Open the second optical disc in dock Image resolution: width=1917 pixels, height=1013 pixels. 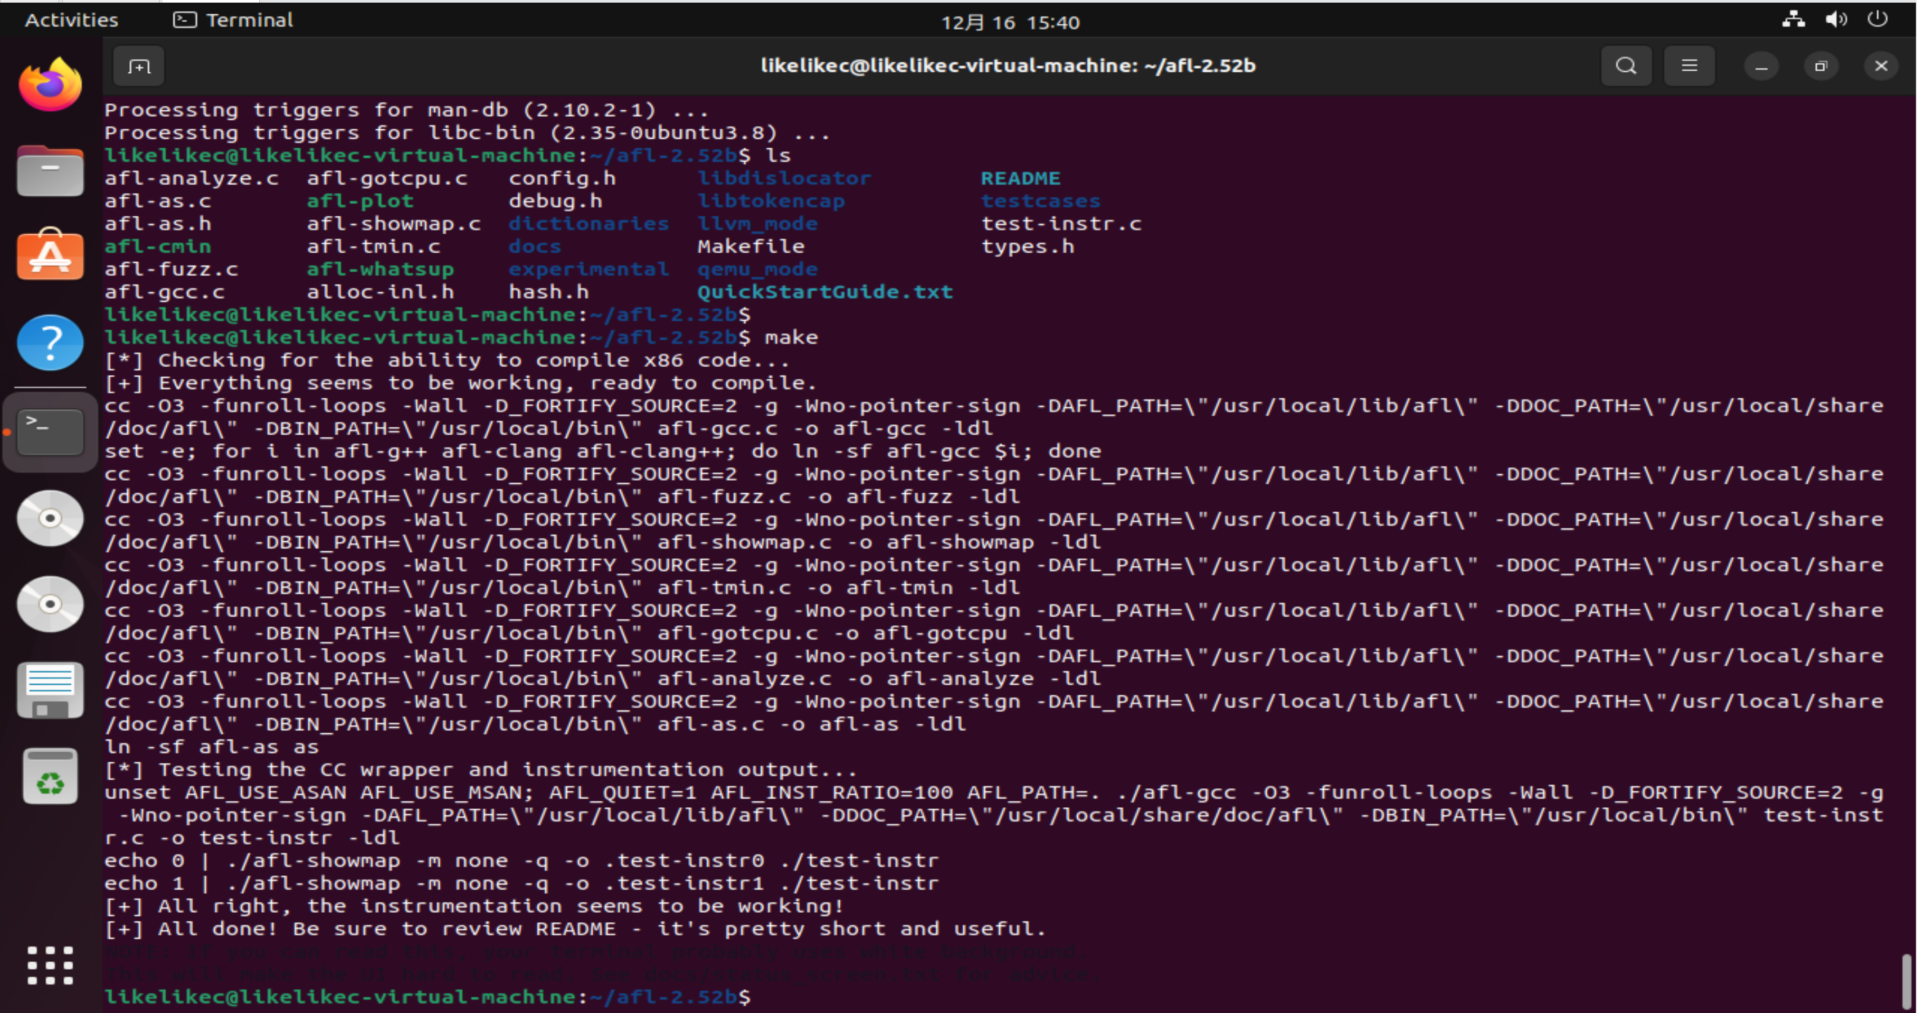50,603
